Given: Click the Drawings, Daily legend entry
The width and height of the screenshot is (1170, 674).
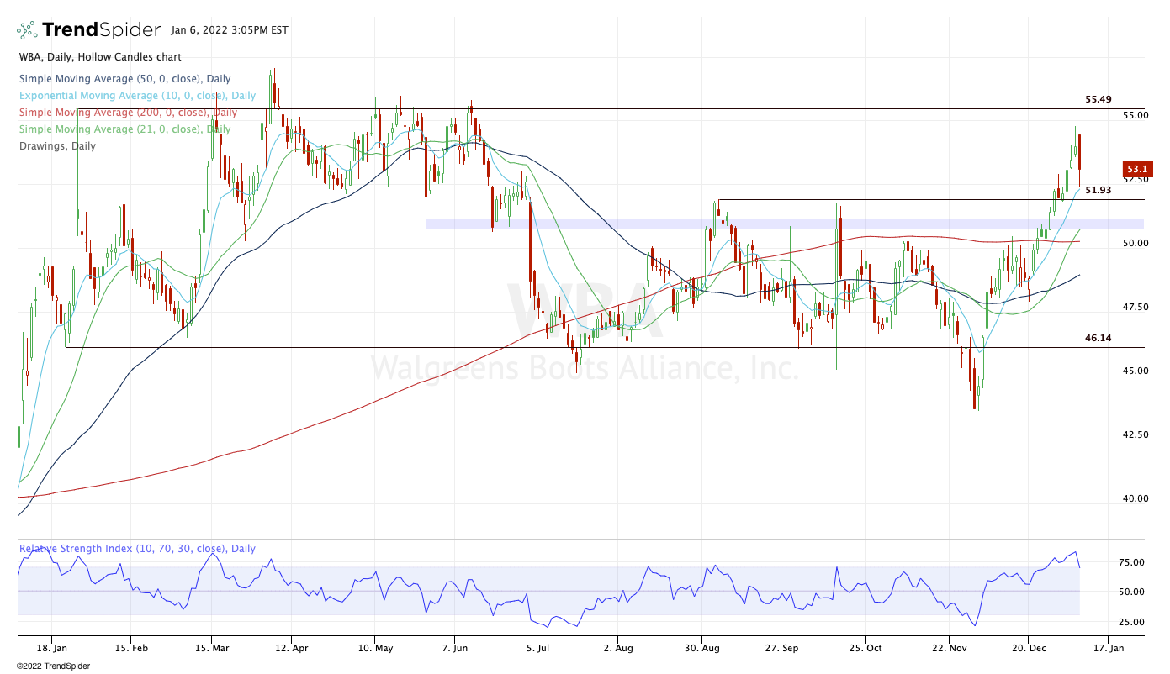Looking at the screenshot, I should [x=57, y=146].
